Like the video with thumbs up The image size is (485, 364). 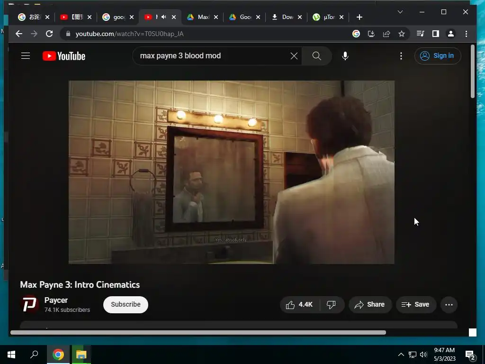tap(299, 305)
